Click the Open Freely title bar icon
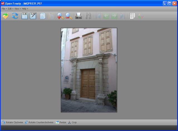 pyautogui.click(x=3, y=3)
